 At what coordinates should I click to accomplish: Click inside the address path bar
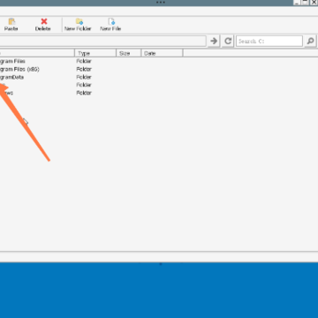102,41
